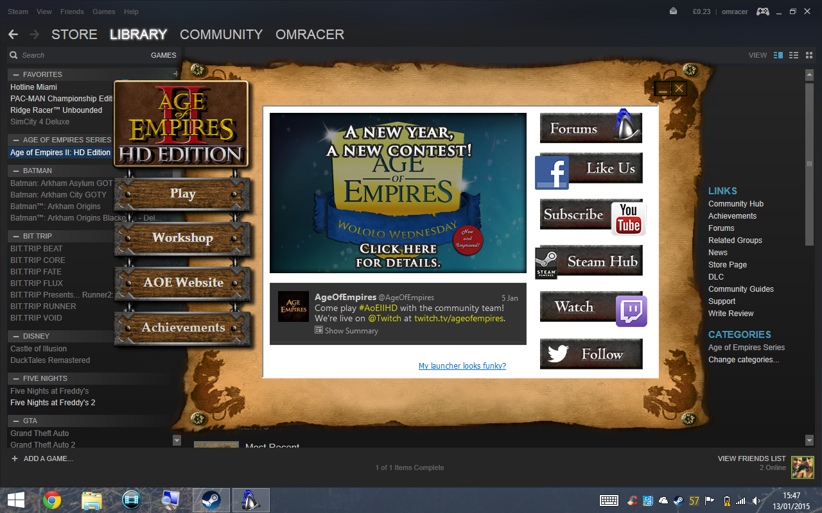This screenshot has height=513, width=822.
Task: Collapse the FIVE NIGHTS category
Action: [x=17, y=378]
